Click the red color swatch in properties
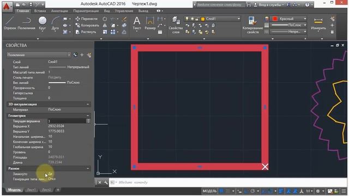Image resolution: width=349 pixels, height=196 pixels. (275, 19)
